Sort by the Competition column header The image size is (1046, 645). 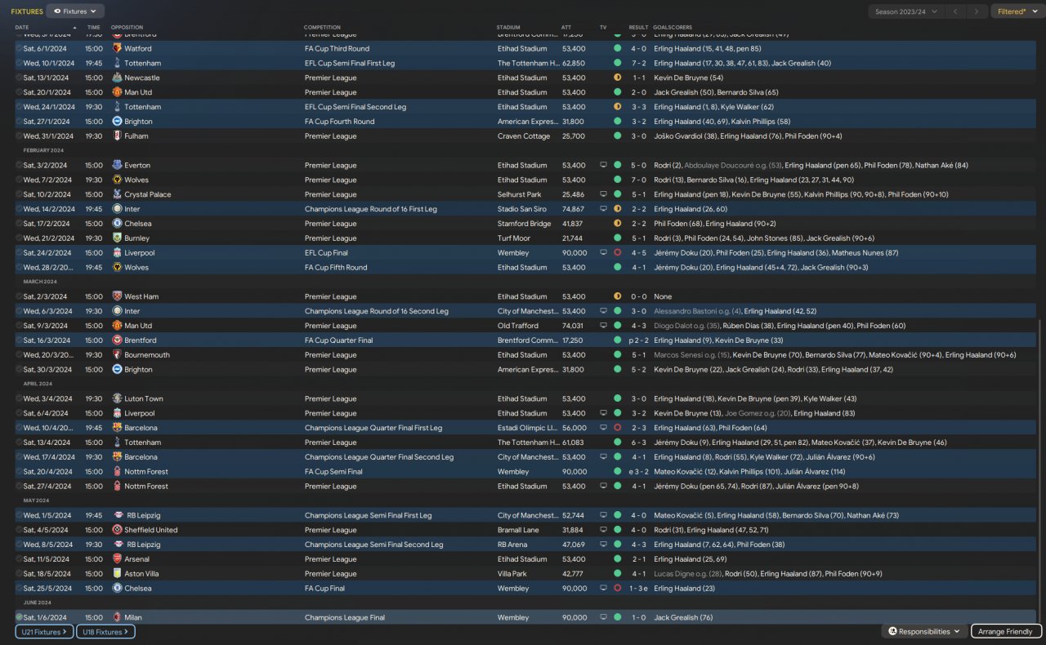click(323, 28)
